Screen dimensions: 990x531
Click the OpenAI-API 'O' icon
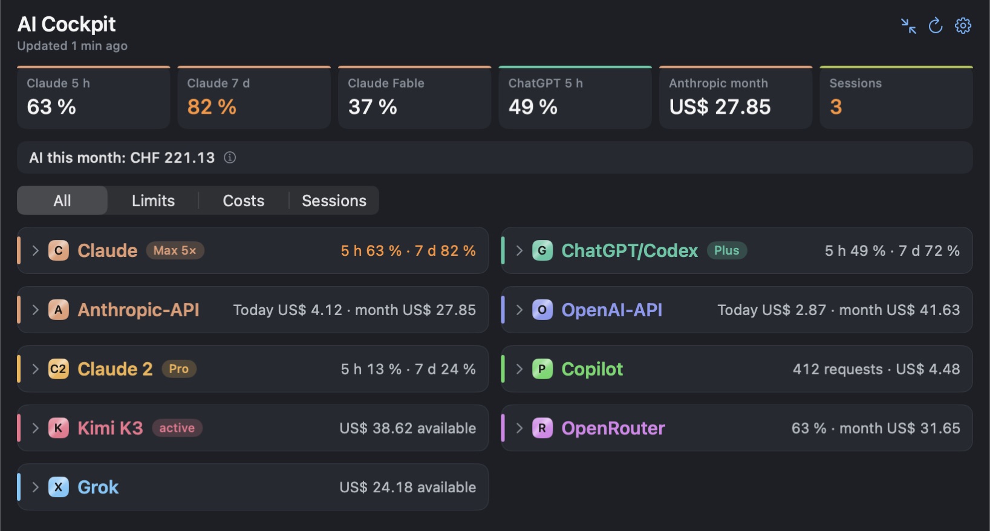click(542, 310)
